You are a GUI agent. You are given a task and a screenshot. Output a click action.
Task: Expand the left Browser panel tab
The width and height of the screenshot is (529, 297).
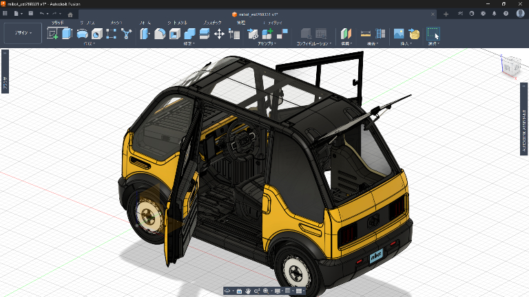pos(5,71)
